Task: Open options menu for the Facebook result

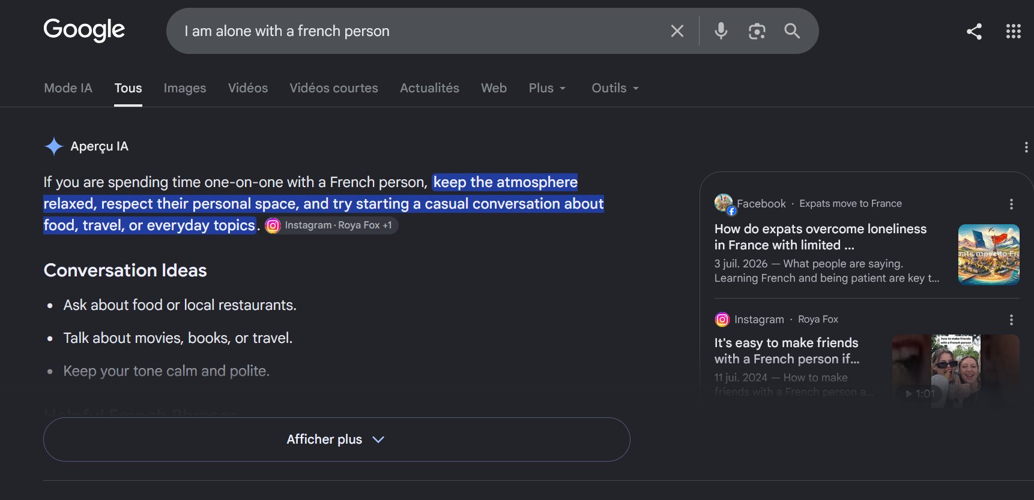Action: click(x=1011, y=204)
